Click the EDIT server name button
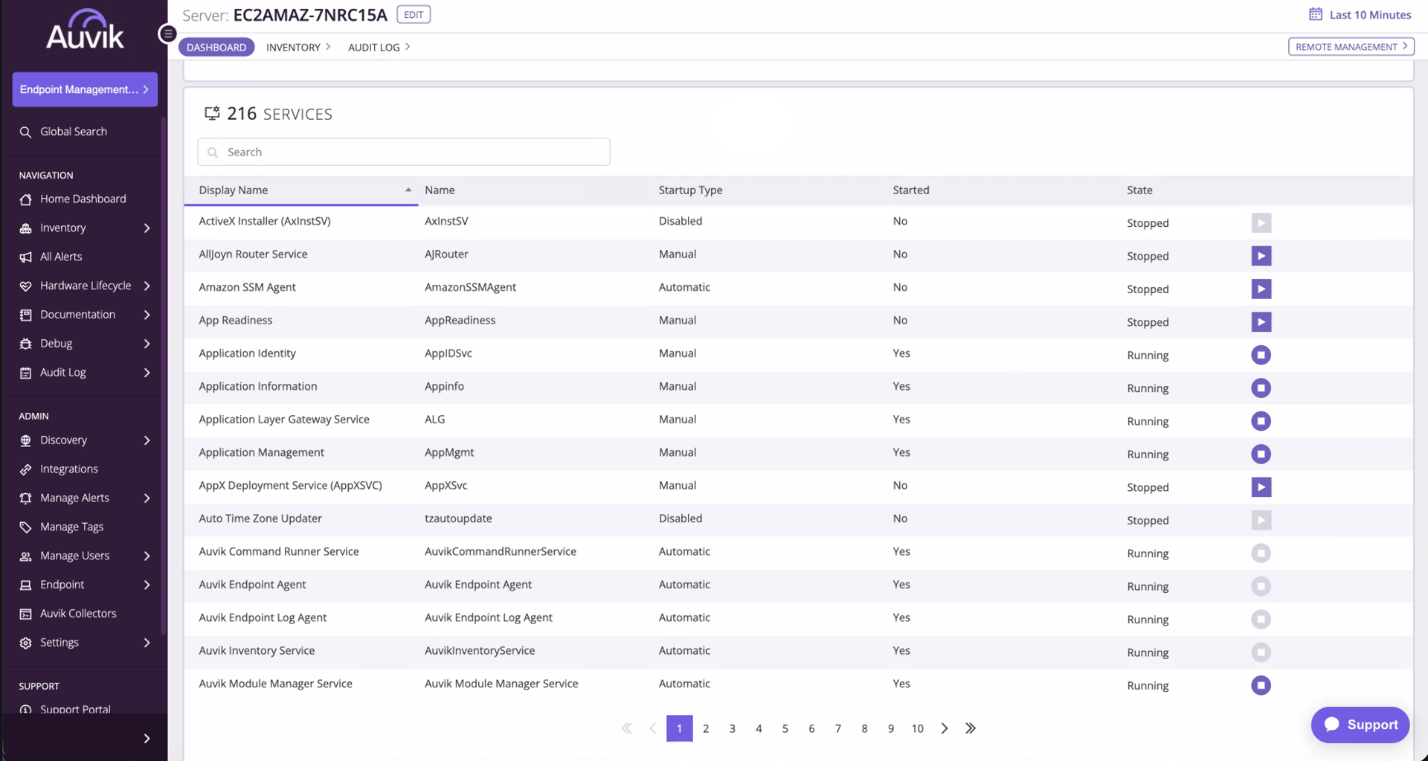 (x=414, y=14)
